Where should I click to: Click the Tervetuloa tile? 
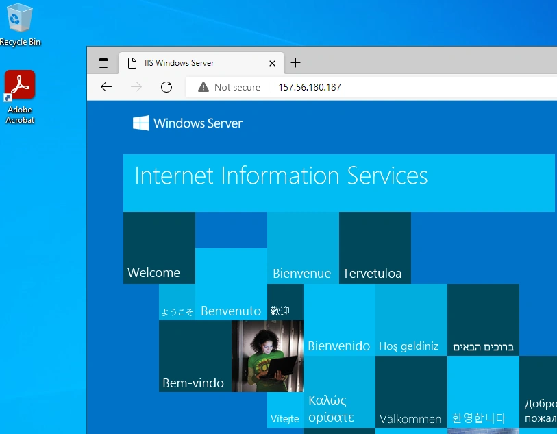(x=375, y=248)
